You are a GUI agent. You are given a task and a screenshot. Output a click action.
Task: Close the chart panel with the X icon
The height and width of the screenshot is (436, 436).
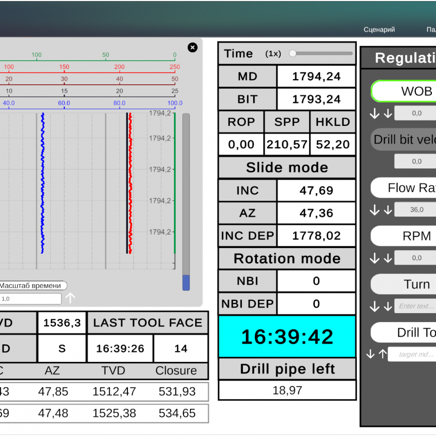pyautogui.click(x=193, y=48)
